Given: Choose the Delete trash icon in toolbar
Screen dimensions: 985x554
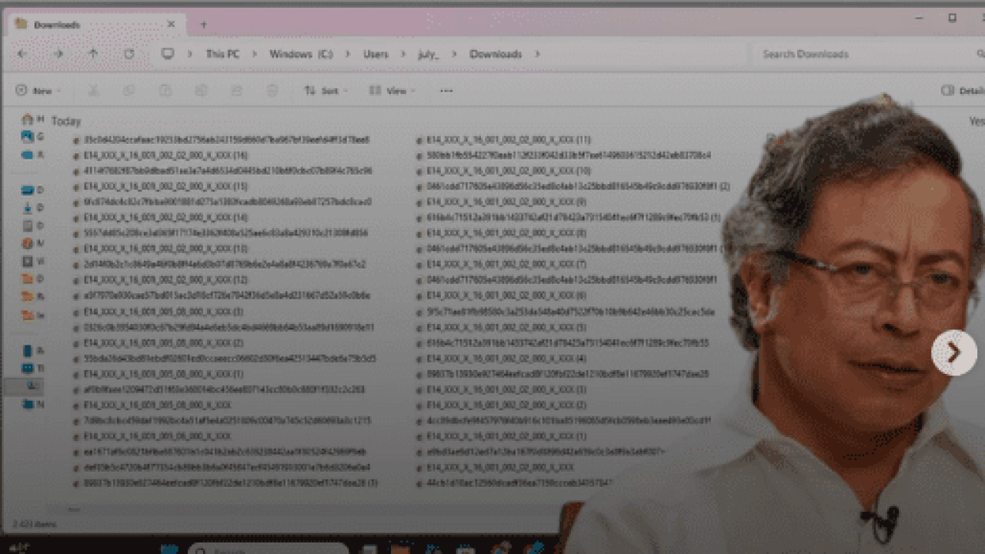Looking at the screenshot, I should (x=272, y=91).
